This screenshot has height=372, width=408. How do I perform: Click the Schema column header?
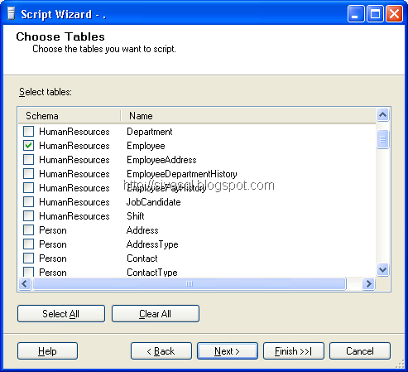(x=70, y=116)
